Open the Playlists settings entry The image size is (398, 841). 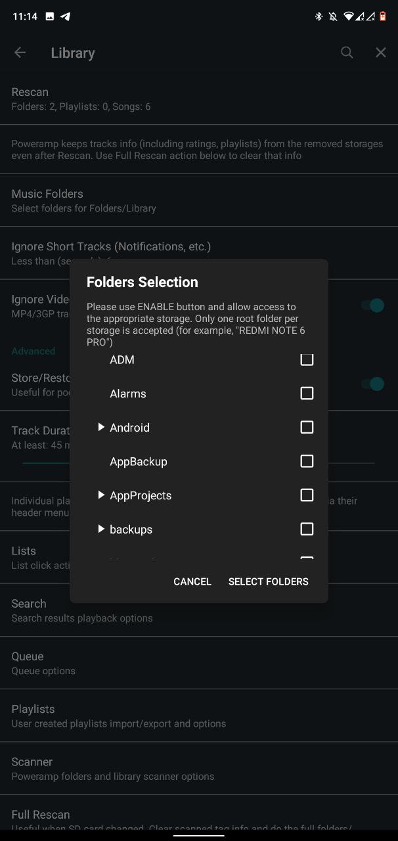pyautogui.click(x=199, y=716)
